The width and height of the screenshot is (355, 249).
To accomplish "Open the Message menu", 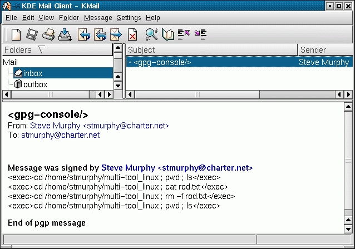I will click(98, 18).
